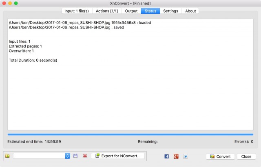Select the log line ending in 'saved'

click(66, 27)
